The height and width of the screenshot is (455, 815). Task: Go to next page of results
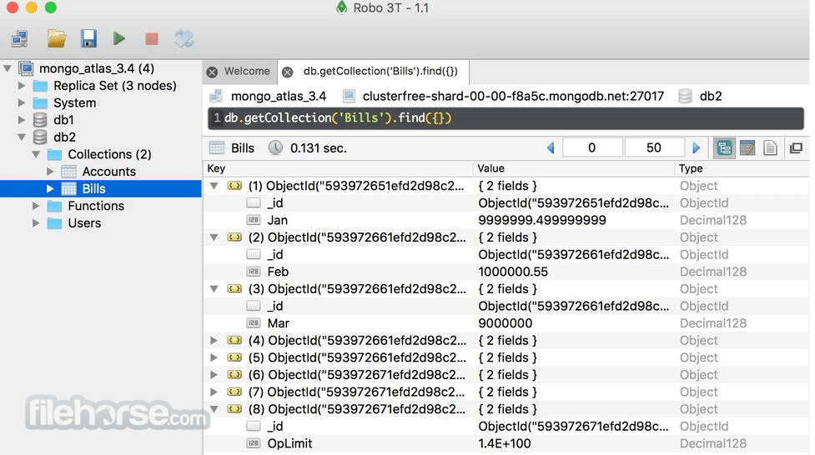pyautogui.click(x=696, y=148)
